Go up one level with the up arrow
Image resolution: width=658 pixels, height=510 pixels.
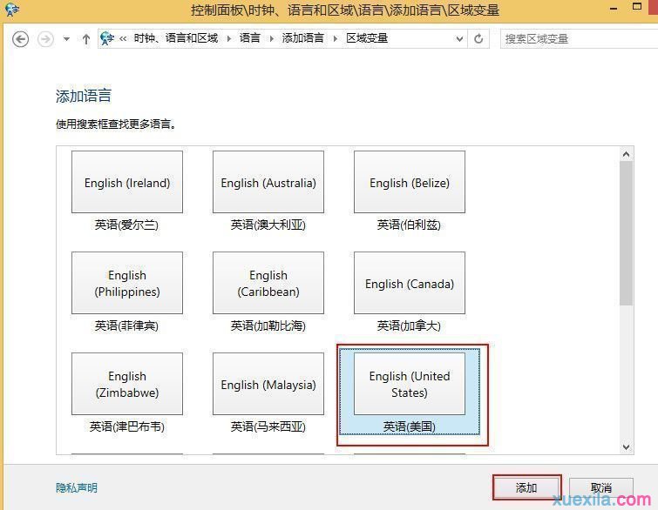tap(86, 39)
